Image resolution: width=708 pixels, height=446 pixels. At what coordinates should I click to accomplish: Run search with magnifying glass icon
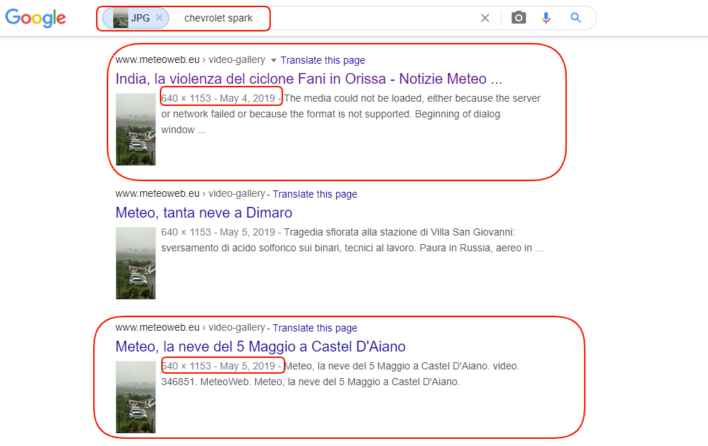pos(575,18)
